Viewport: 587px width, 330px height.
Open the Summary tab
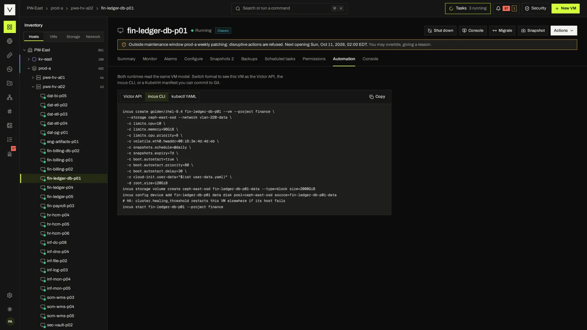point(126,59)
